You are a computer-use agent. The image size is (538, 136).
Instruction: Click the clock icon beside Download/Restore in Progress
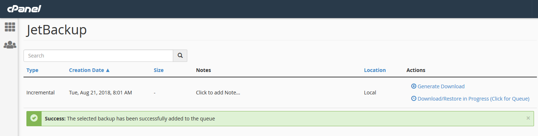pyautogui.click(x=414, y=98)
